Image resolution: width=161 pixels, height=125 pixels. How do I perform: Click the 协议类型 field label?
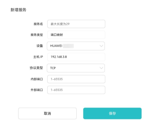pyautogui.click(x=36, y=68)
